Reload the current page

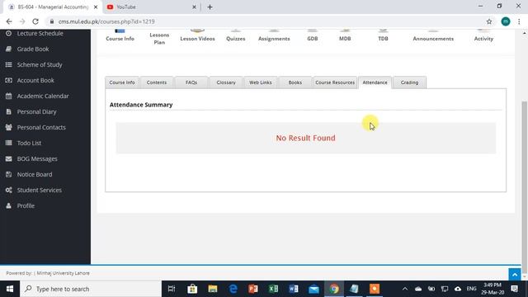tap(35, 21)
